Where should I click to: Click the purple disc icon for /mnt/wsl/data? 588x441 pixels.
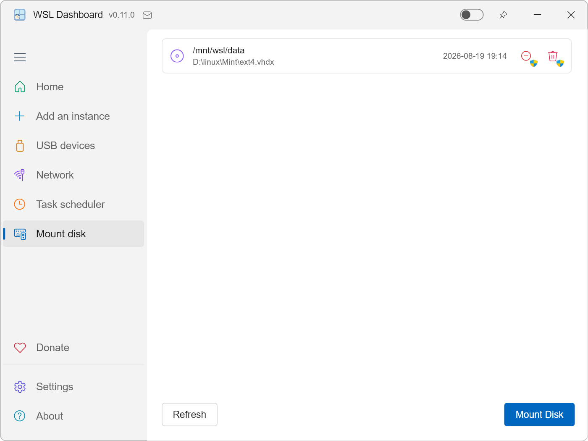click(x=177, y=56)
